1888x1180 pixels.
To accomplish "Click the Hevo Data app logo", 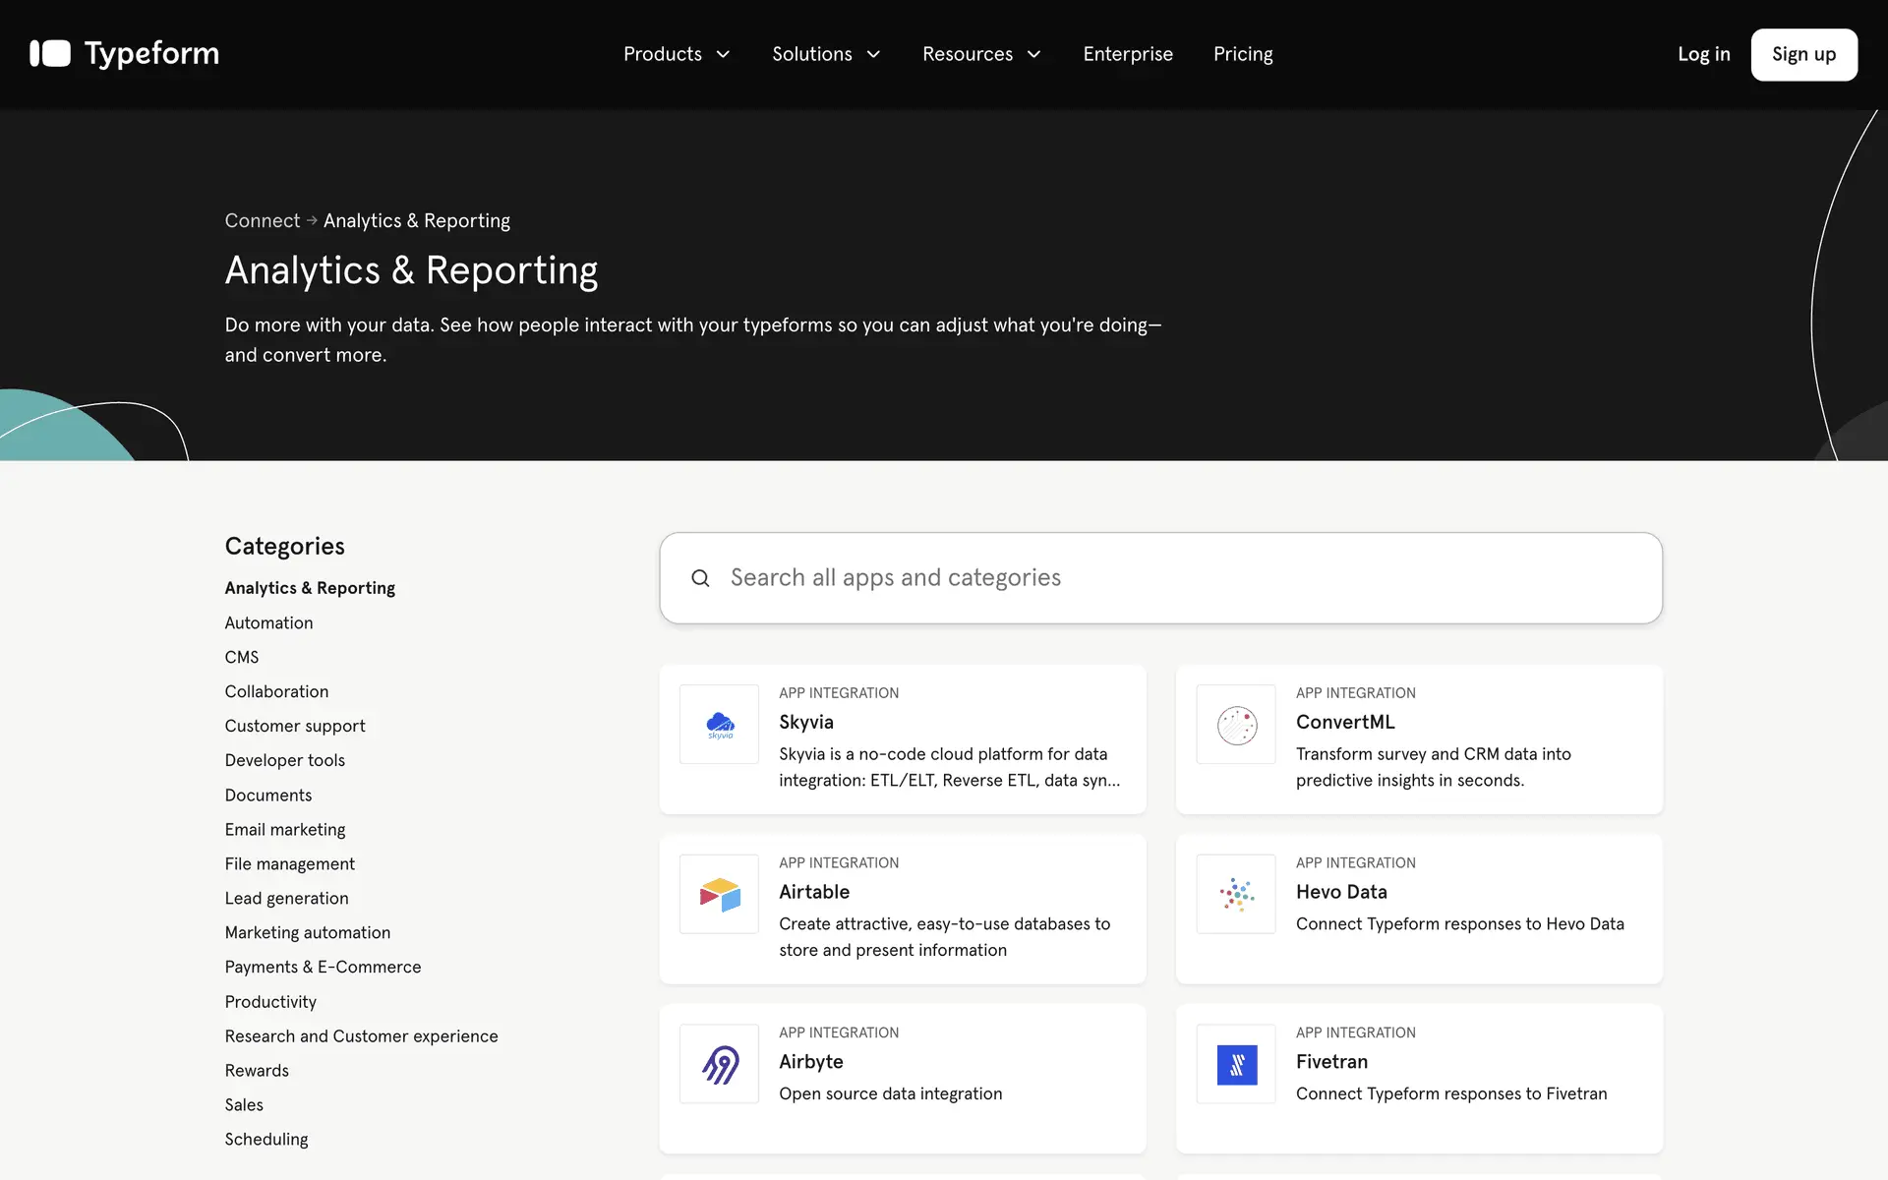I will [x=1236, y=895].
